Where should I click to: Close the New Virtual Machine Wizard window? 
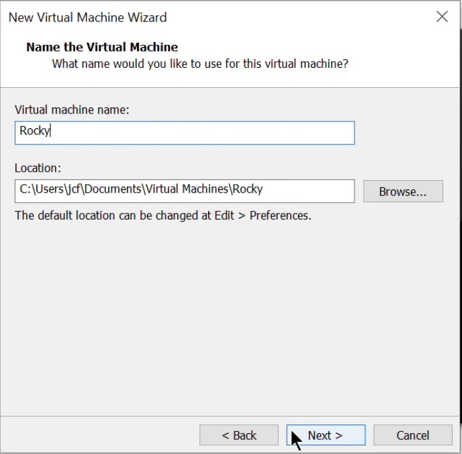tap(442, 17)
